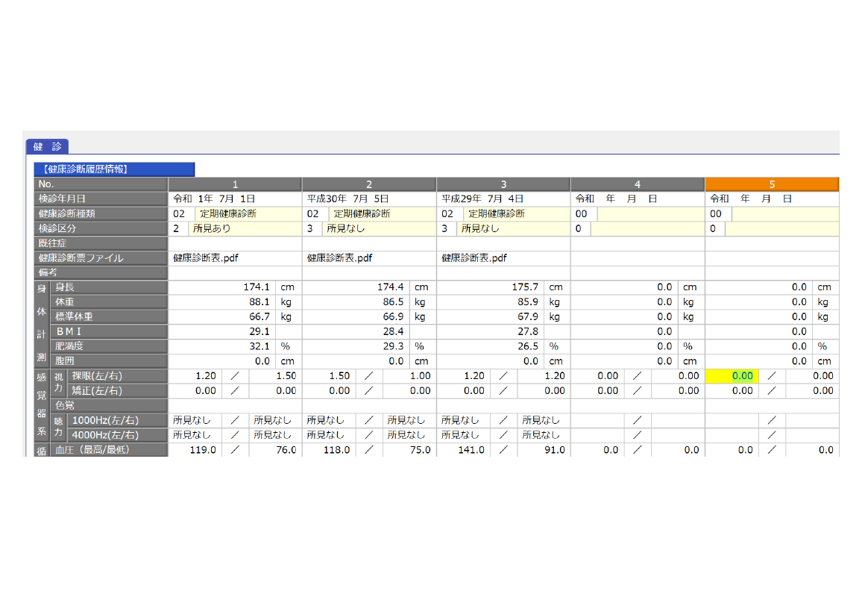Click standard weight value 67.9
Screen dimensions: 862x594
pyautogui.click(x=491, y=317)
